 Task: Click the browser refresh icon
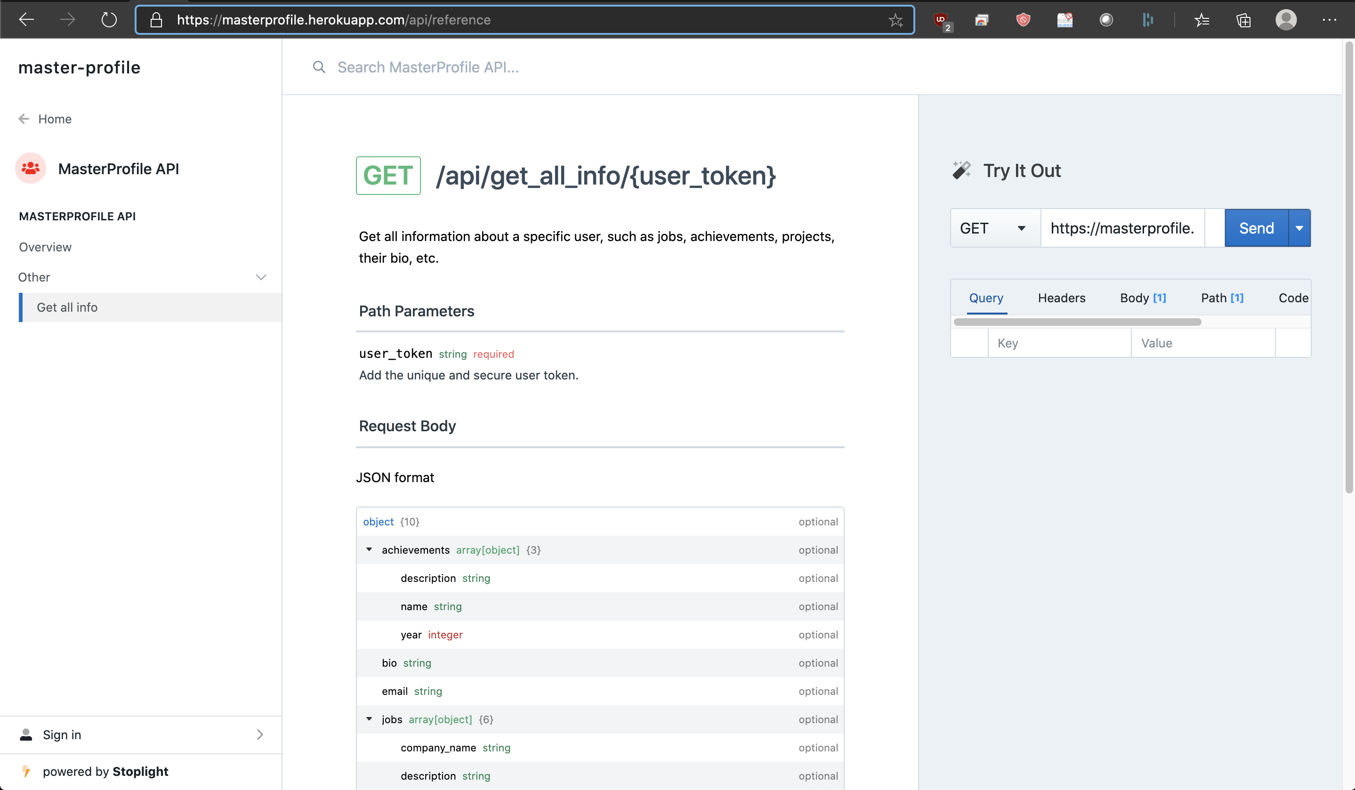[x=109, y=20]
